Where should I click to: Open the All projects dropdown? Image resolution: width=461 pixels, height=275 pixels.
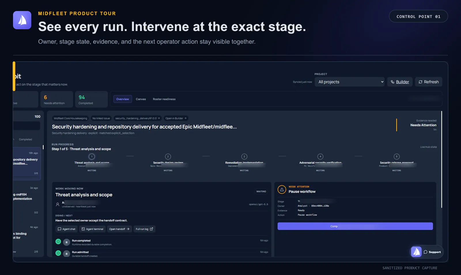pos(349,82)
